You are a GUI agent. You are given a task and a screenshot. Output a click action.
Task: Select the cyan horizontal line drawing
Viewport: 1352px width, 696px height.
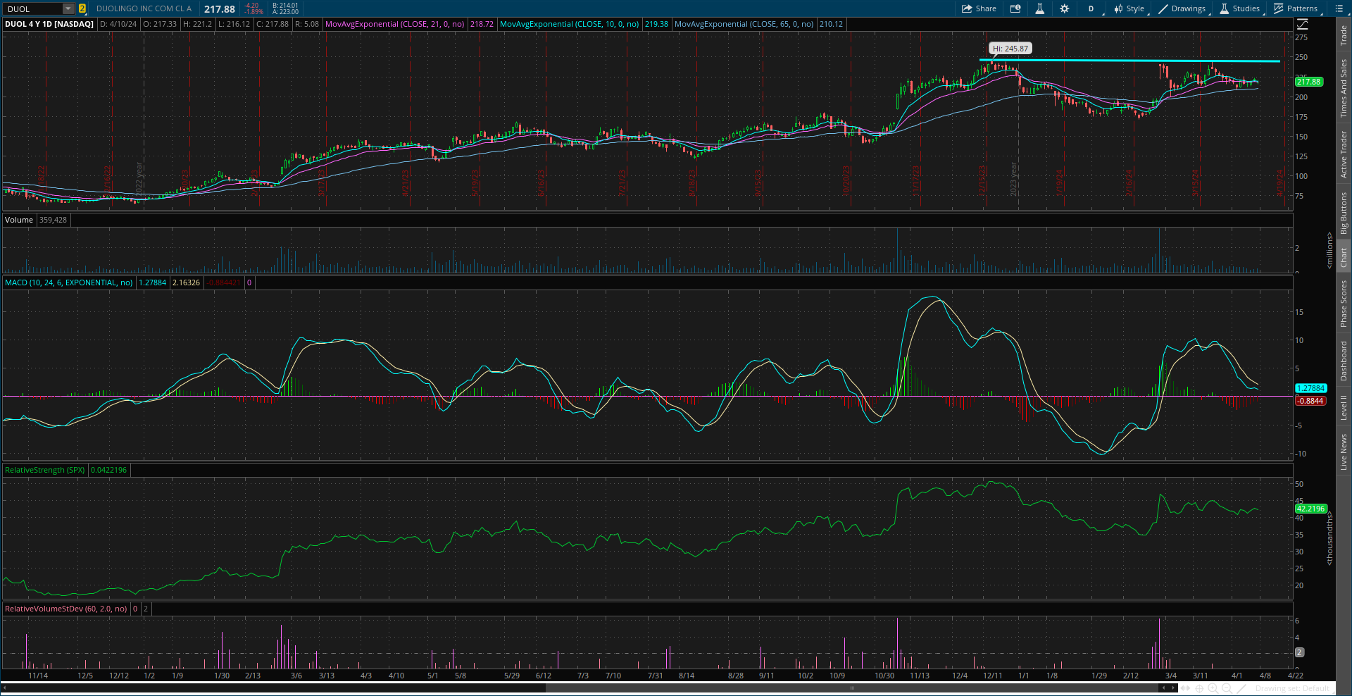coord(1129,61)
